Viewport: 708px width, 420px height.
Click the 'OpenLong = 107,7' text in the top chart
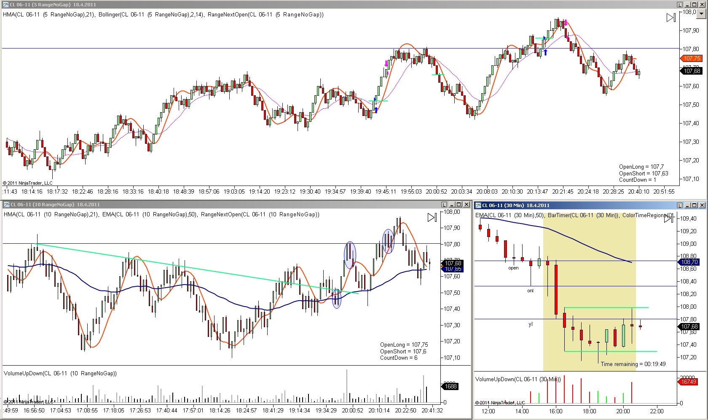point(641,167)
